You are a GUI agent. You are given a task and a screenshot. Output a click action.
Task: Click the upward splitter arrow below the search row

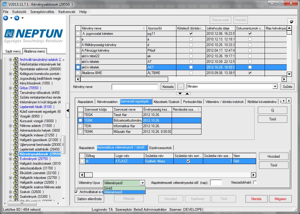(x=187, y=94)
